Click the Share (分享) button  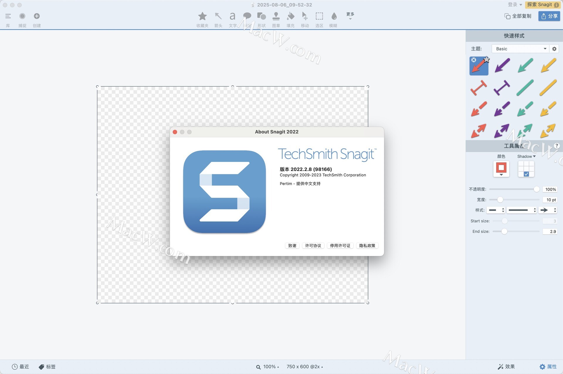549,16
